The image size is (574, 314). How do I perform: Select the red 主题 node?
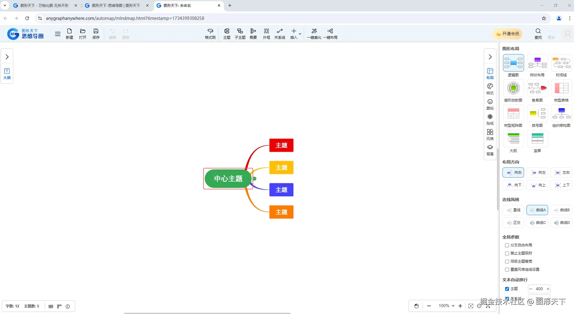281,145
